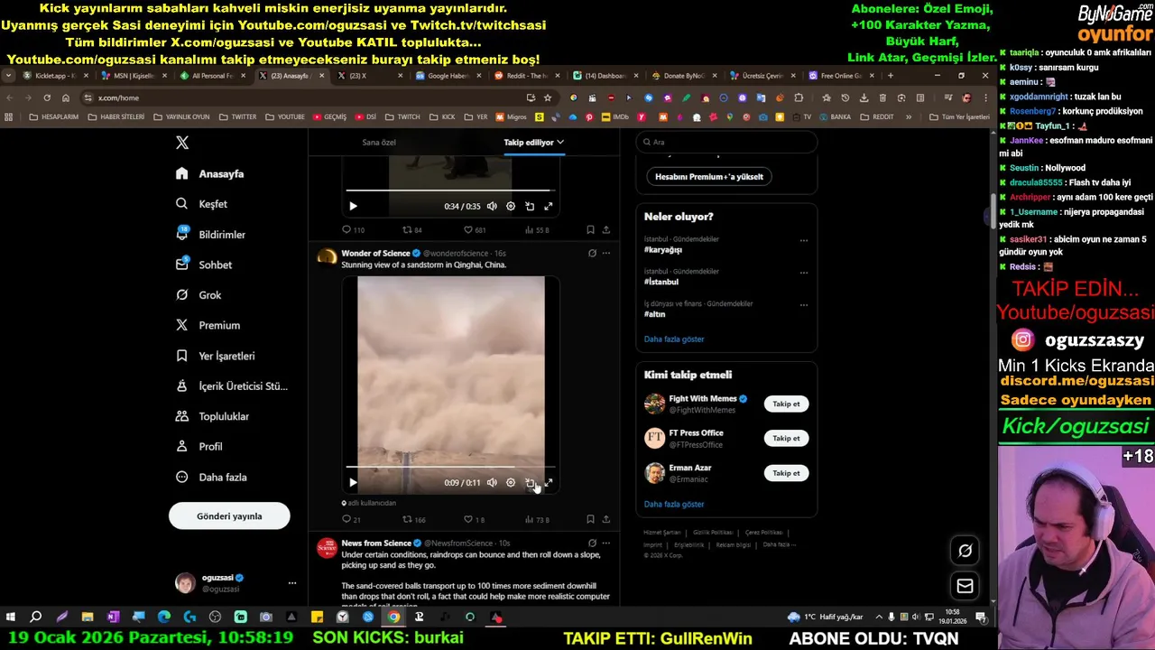Viewport: 1155px width, 650px height.
Task: Fullscreen the upper video at 0:34
Action: tap(548, 206)
